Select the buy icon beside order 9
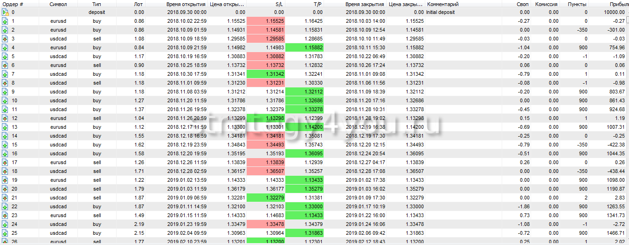The width and height of the screenshot is (629, 245). tap(5, 92)
